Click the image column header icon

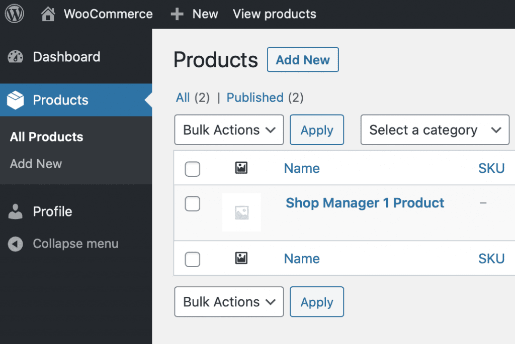coord(241,168)
